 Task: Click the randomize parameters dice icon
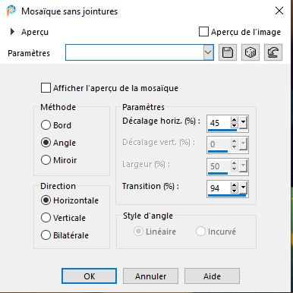point(250,52)
